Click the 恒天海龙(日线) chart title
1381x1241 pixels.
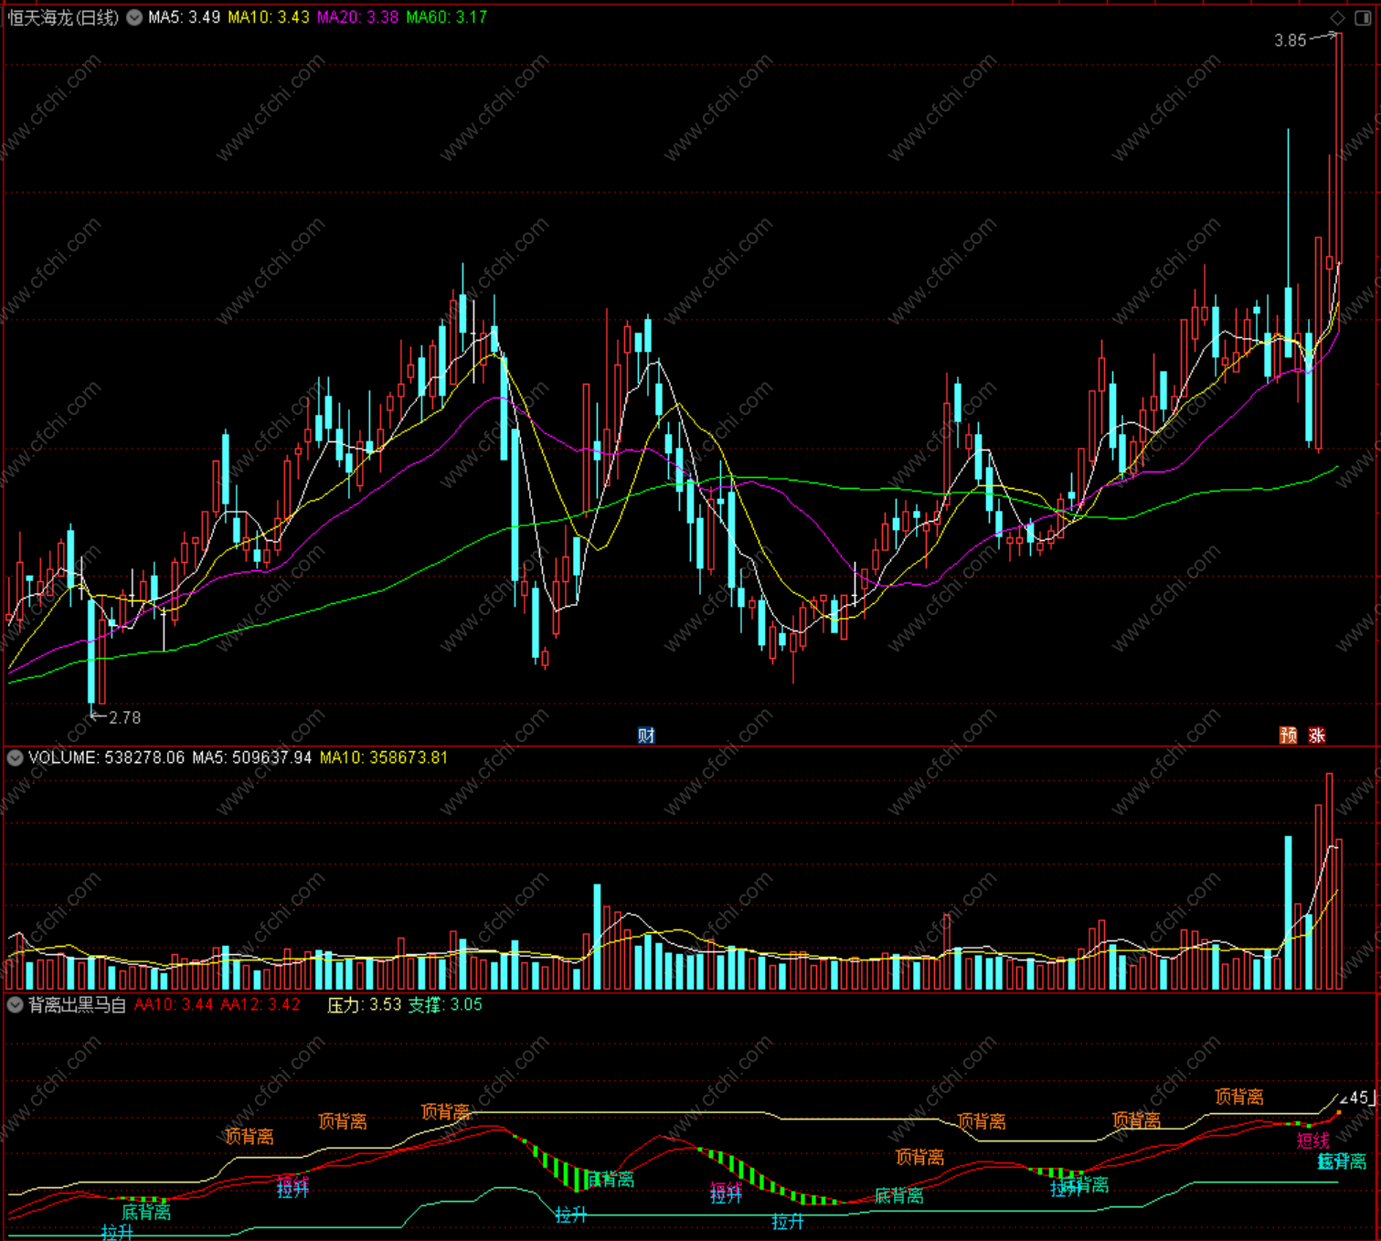(x=63, y=17)
